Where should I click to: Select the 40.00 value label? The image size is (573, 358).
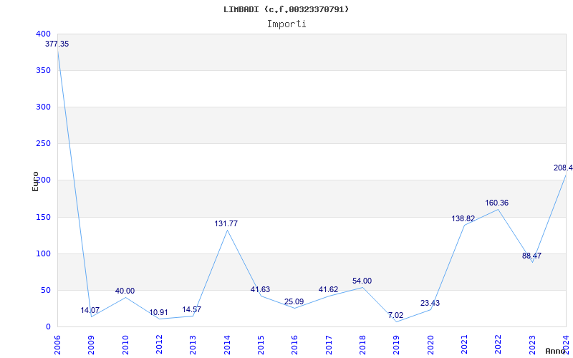click(x=125, y=291)
